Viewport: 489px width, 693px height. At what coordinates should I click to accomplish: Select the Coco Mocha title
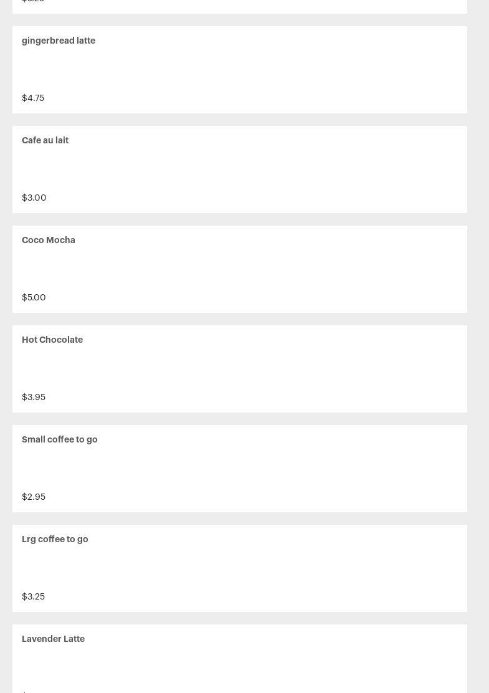pos(49,240)
